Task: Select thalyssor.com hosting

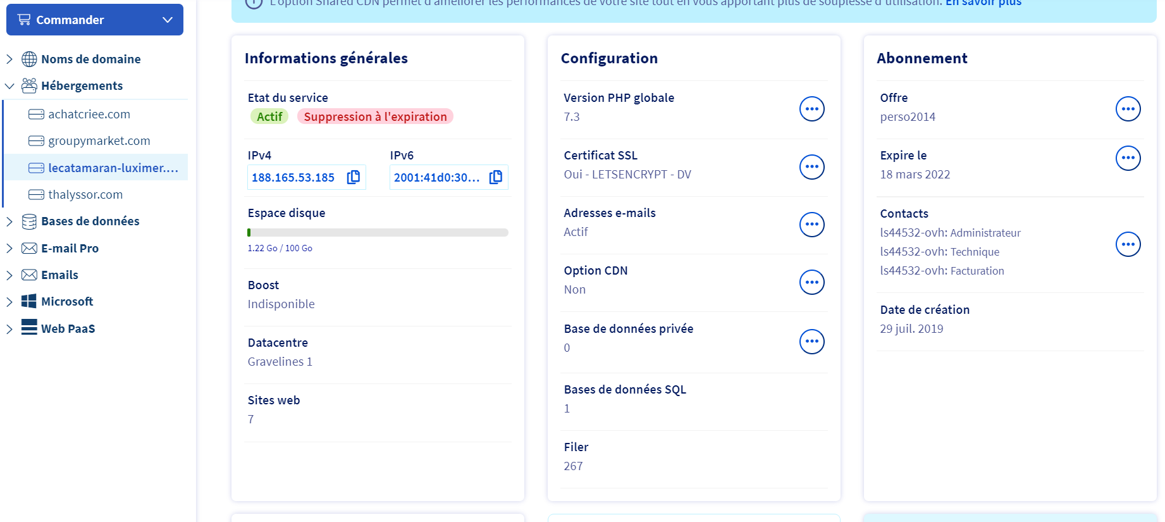Action: 85,195
